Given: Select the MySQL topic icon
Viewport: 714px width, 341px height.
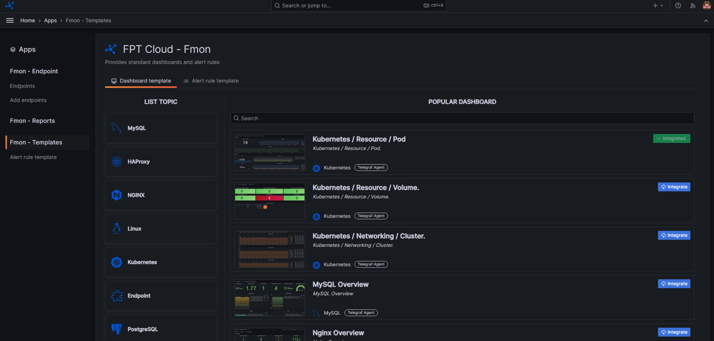Looking at the screenshot, I should 116,128.
